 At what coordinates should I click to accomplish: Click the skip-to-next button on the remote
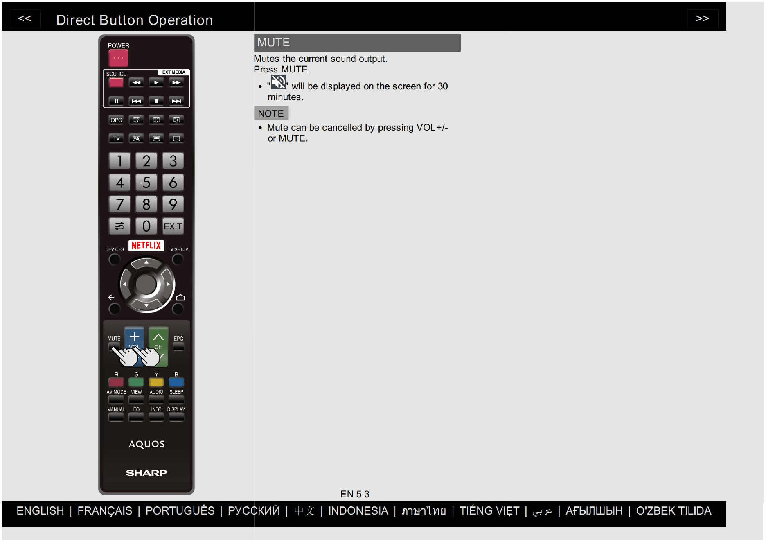click(x=176, y=101)
